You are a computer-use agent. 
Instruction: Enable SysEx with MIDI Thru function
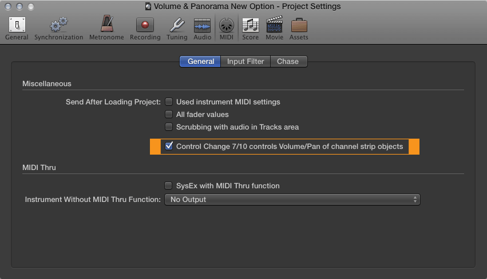tap(168, 185)
